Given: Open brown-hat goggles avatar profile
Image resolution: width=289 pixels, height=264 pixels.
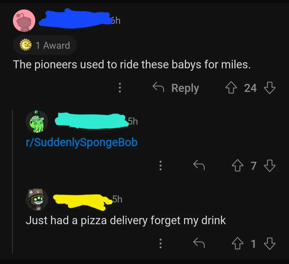Looking at the screenshot, I should 37,199.
